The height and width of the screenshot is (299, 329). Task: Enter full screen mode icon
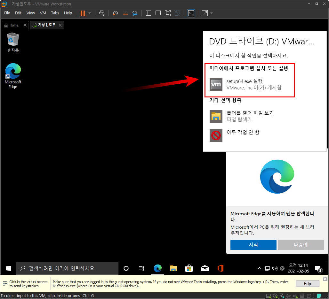coord(168,13)
